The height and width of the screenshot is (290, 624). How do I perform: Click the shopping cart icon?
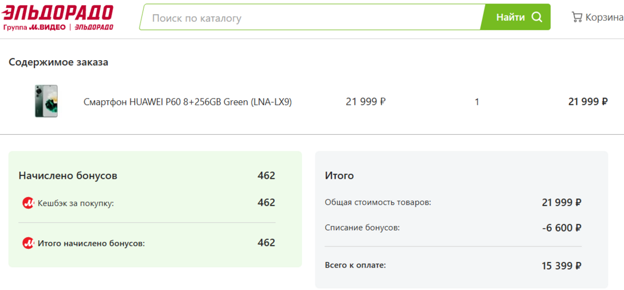tap(576, 17)
